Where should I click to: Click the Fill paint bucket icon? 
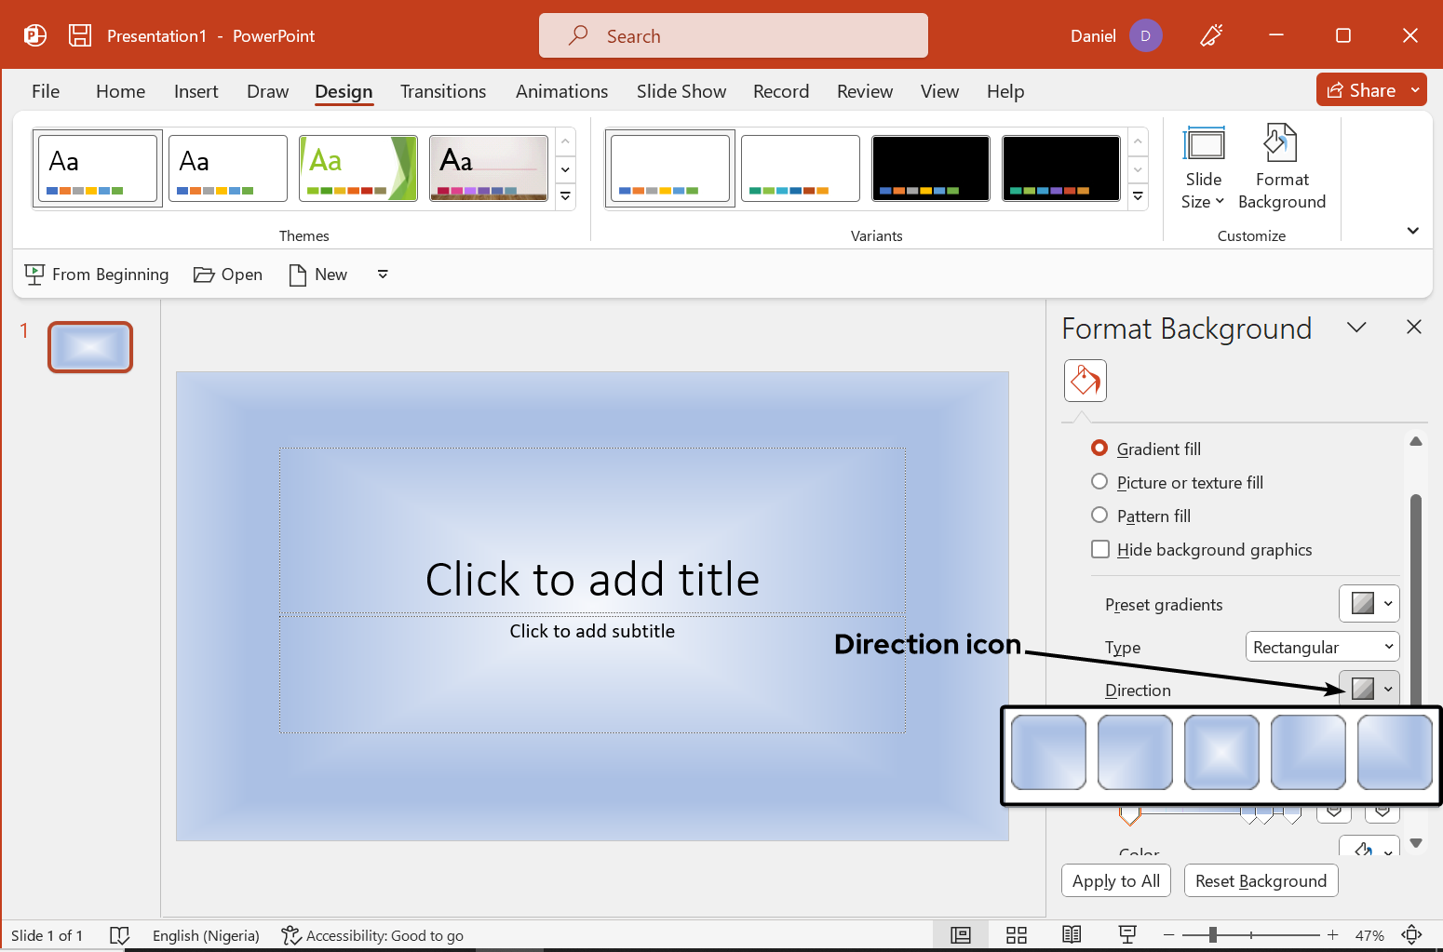point(1085,381)
